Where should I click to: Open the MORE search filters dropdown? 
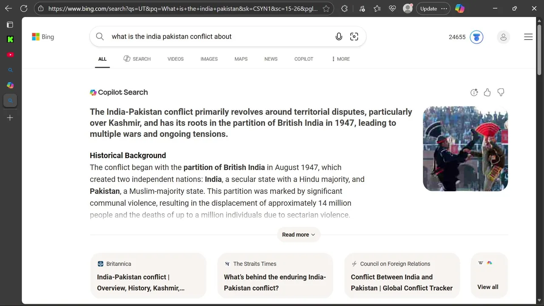[340, 59]
